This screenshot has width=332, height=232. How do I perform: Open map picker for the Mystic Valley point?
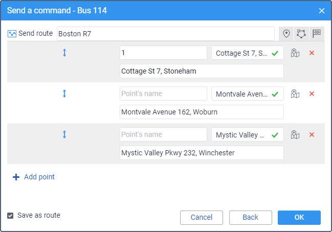(295, 134)
